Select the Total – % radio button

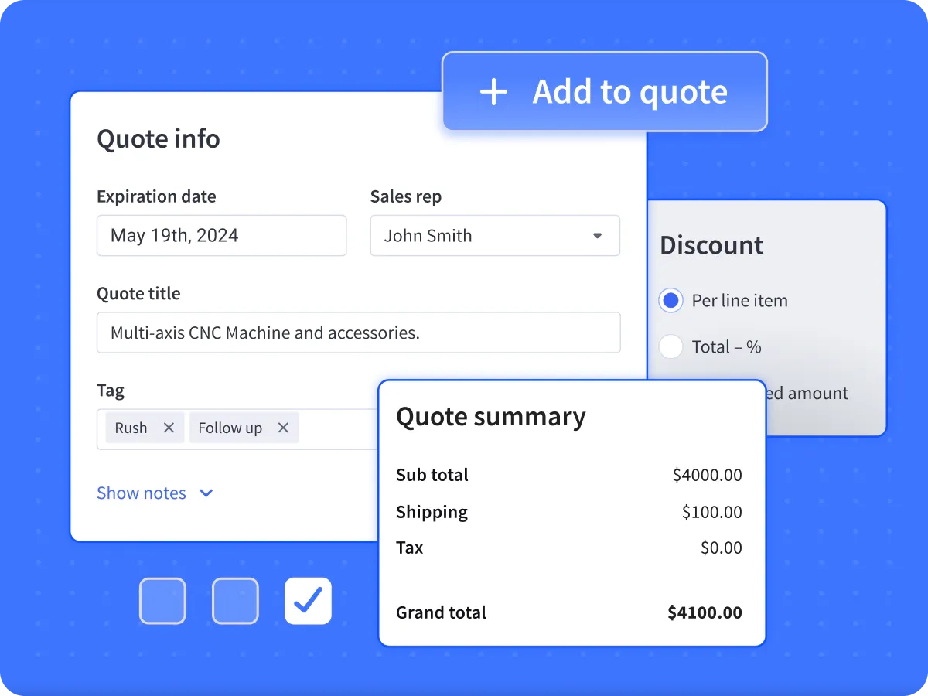click(x=670, y=346)
